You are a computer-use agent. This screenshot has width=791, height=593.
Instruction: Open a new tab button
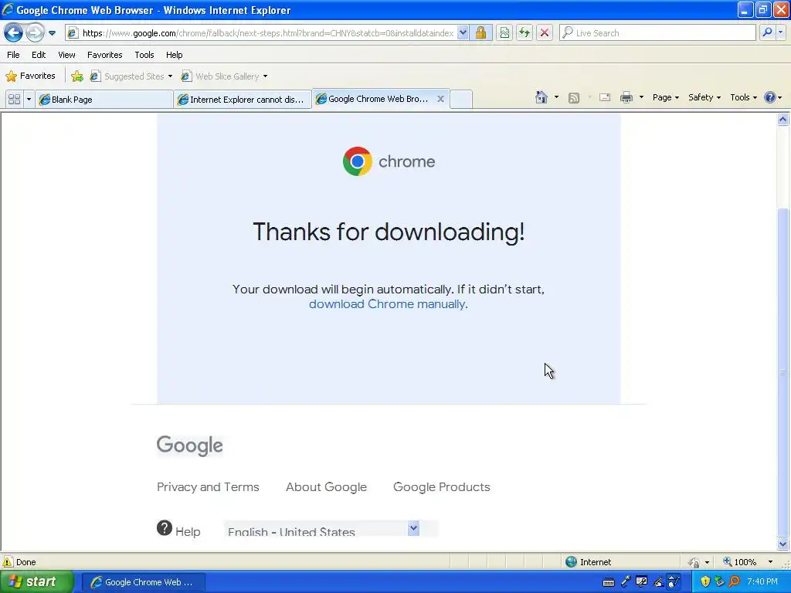460,100
